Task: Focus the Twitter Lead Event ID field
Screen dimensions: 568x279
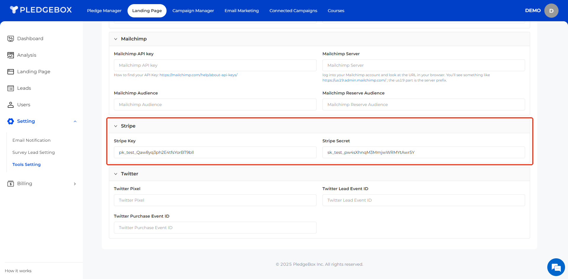Action: tap(424, 200)
